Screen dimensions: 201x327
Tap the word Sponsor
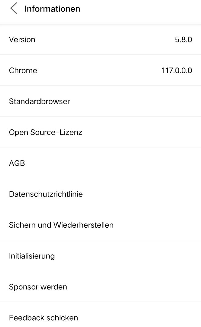click(x=23, y=287)
